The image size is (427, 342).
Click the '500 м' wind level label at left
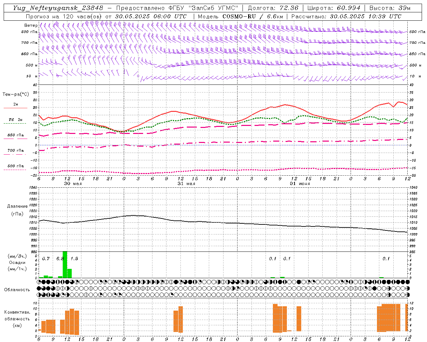32,65
